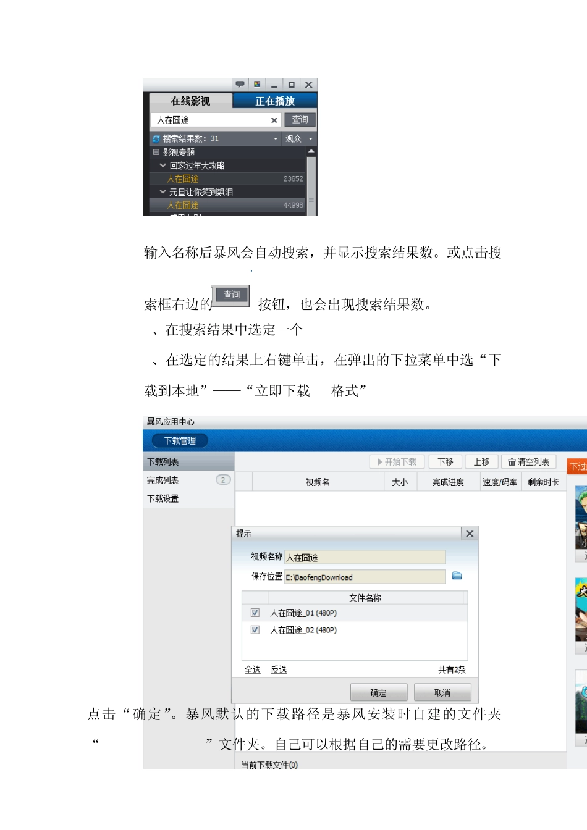
Task: Click the 当前下载文件(0) status text
Action: point(269,765)
